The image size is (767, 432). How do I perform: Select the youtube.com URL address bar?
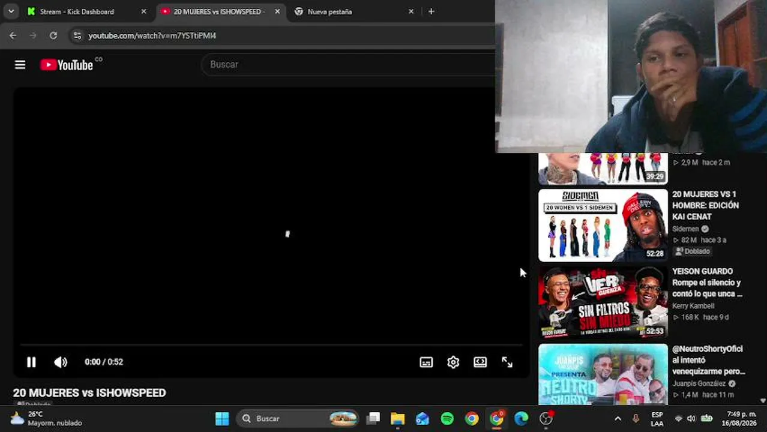point(152,36)
